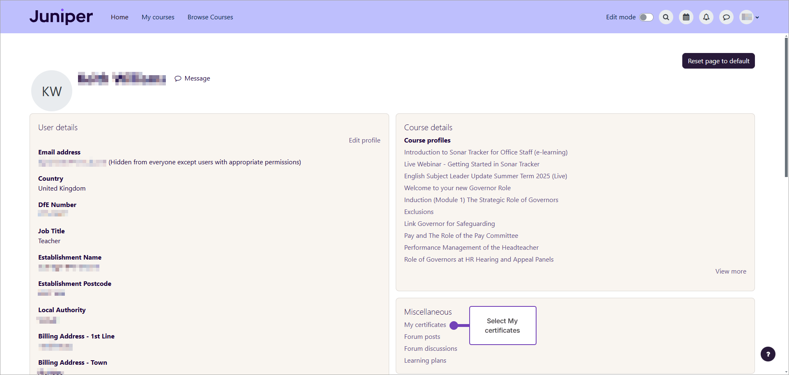Open the search icon in the header
Screen dimensions: 789x375
click(x=665, y=17)
